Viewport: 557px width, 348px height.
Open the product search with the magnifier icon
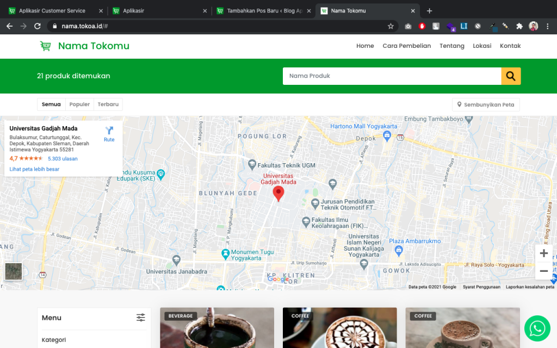(x=510, y=76)
